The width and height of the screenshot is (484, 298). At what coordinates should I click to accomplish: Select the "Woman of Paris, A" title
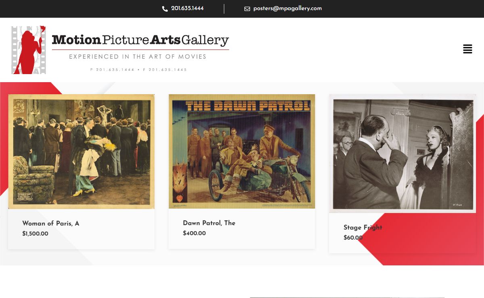click(51, 223)
